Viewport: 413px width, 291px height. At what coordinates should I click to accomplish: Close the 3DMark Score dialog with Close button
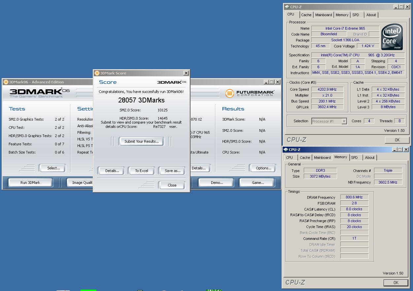[x=172, y=185]
